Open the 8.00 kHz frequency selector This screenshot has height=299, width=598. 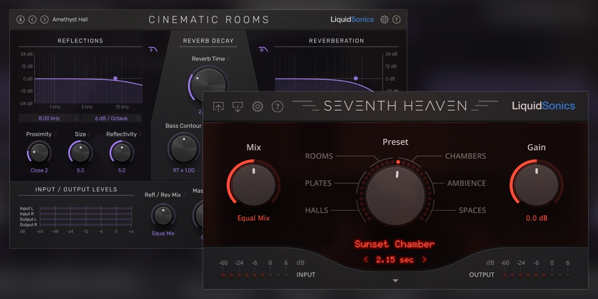point(50,118)
